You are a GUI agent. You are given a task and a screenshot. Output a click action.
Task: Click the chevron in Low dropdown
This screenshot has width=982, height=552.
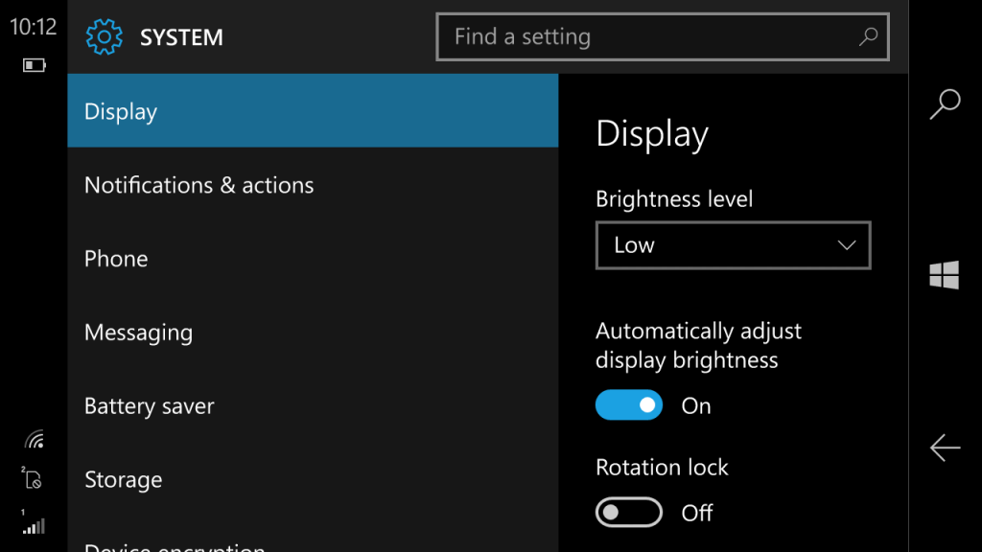(x=847, y=245)
